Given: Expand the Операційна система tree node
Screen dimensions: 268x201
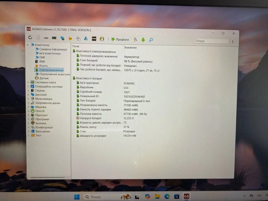Looking at the screenshot, I should [x=28, y=87].
